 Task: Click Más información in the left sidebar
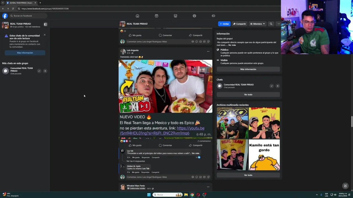click(x=25, y=53)
